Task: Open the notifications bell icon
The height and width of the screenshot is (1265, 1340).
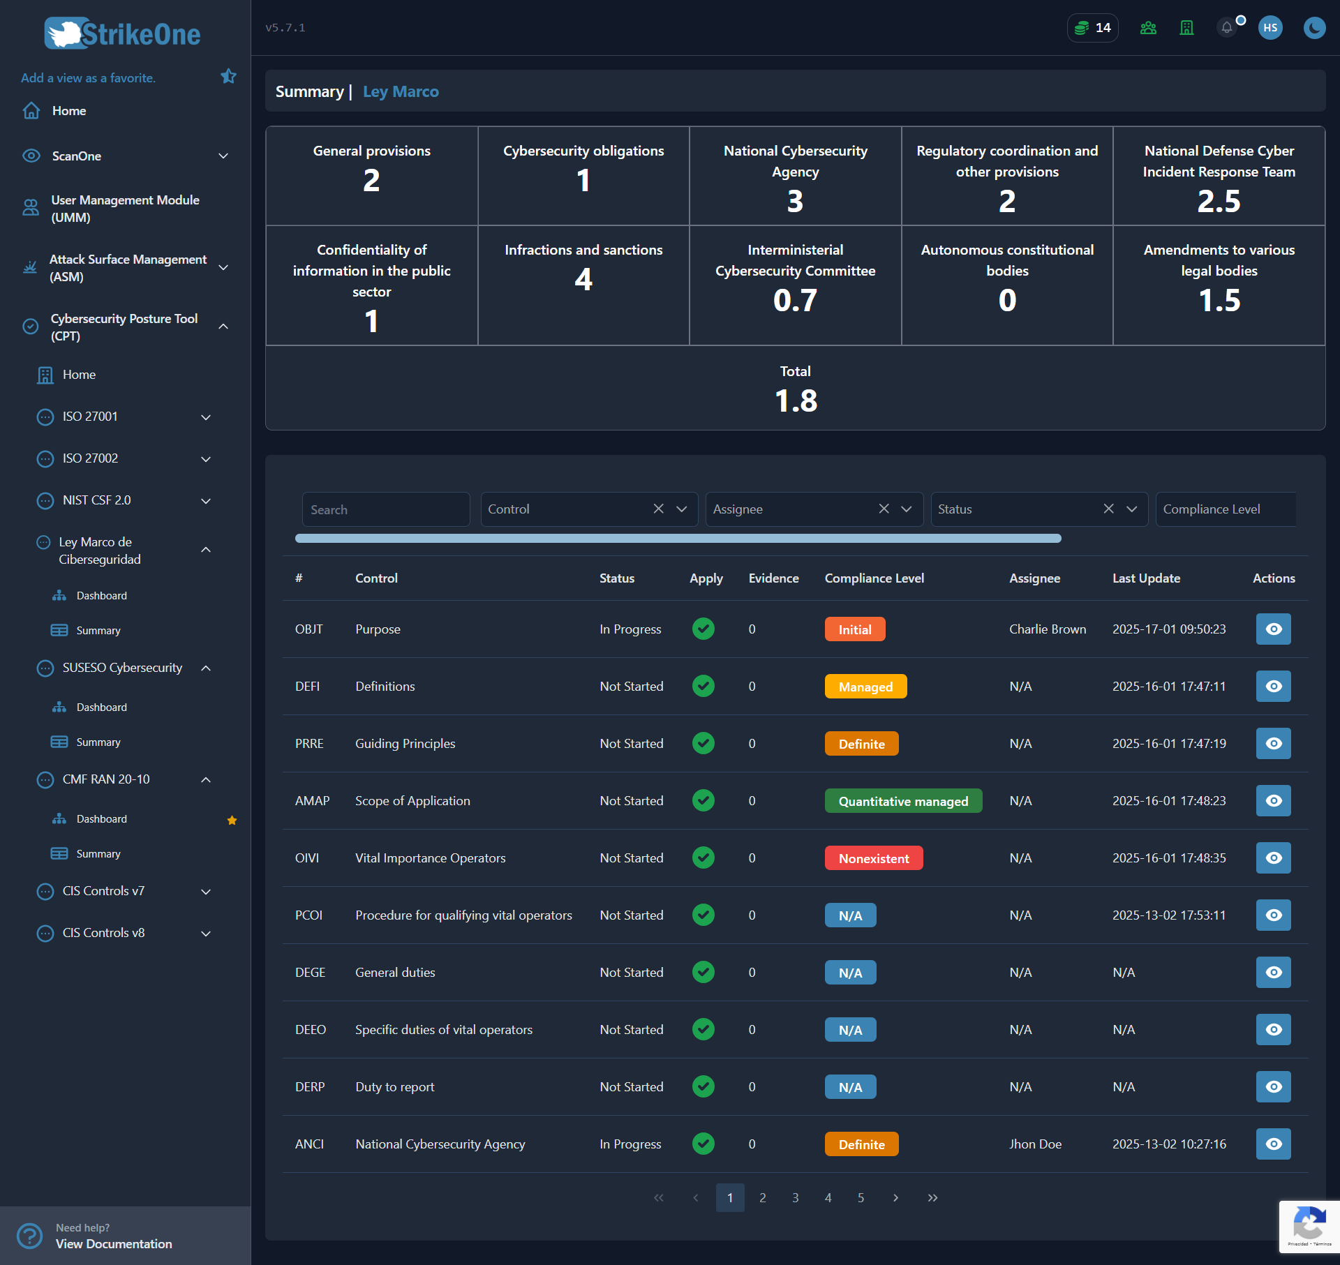Action: [1227, 28]
